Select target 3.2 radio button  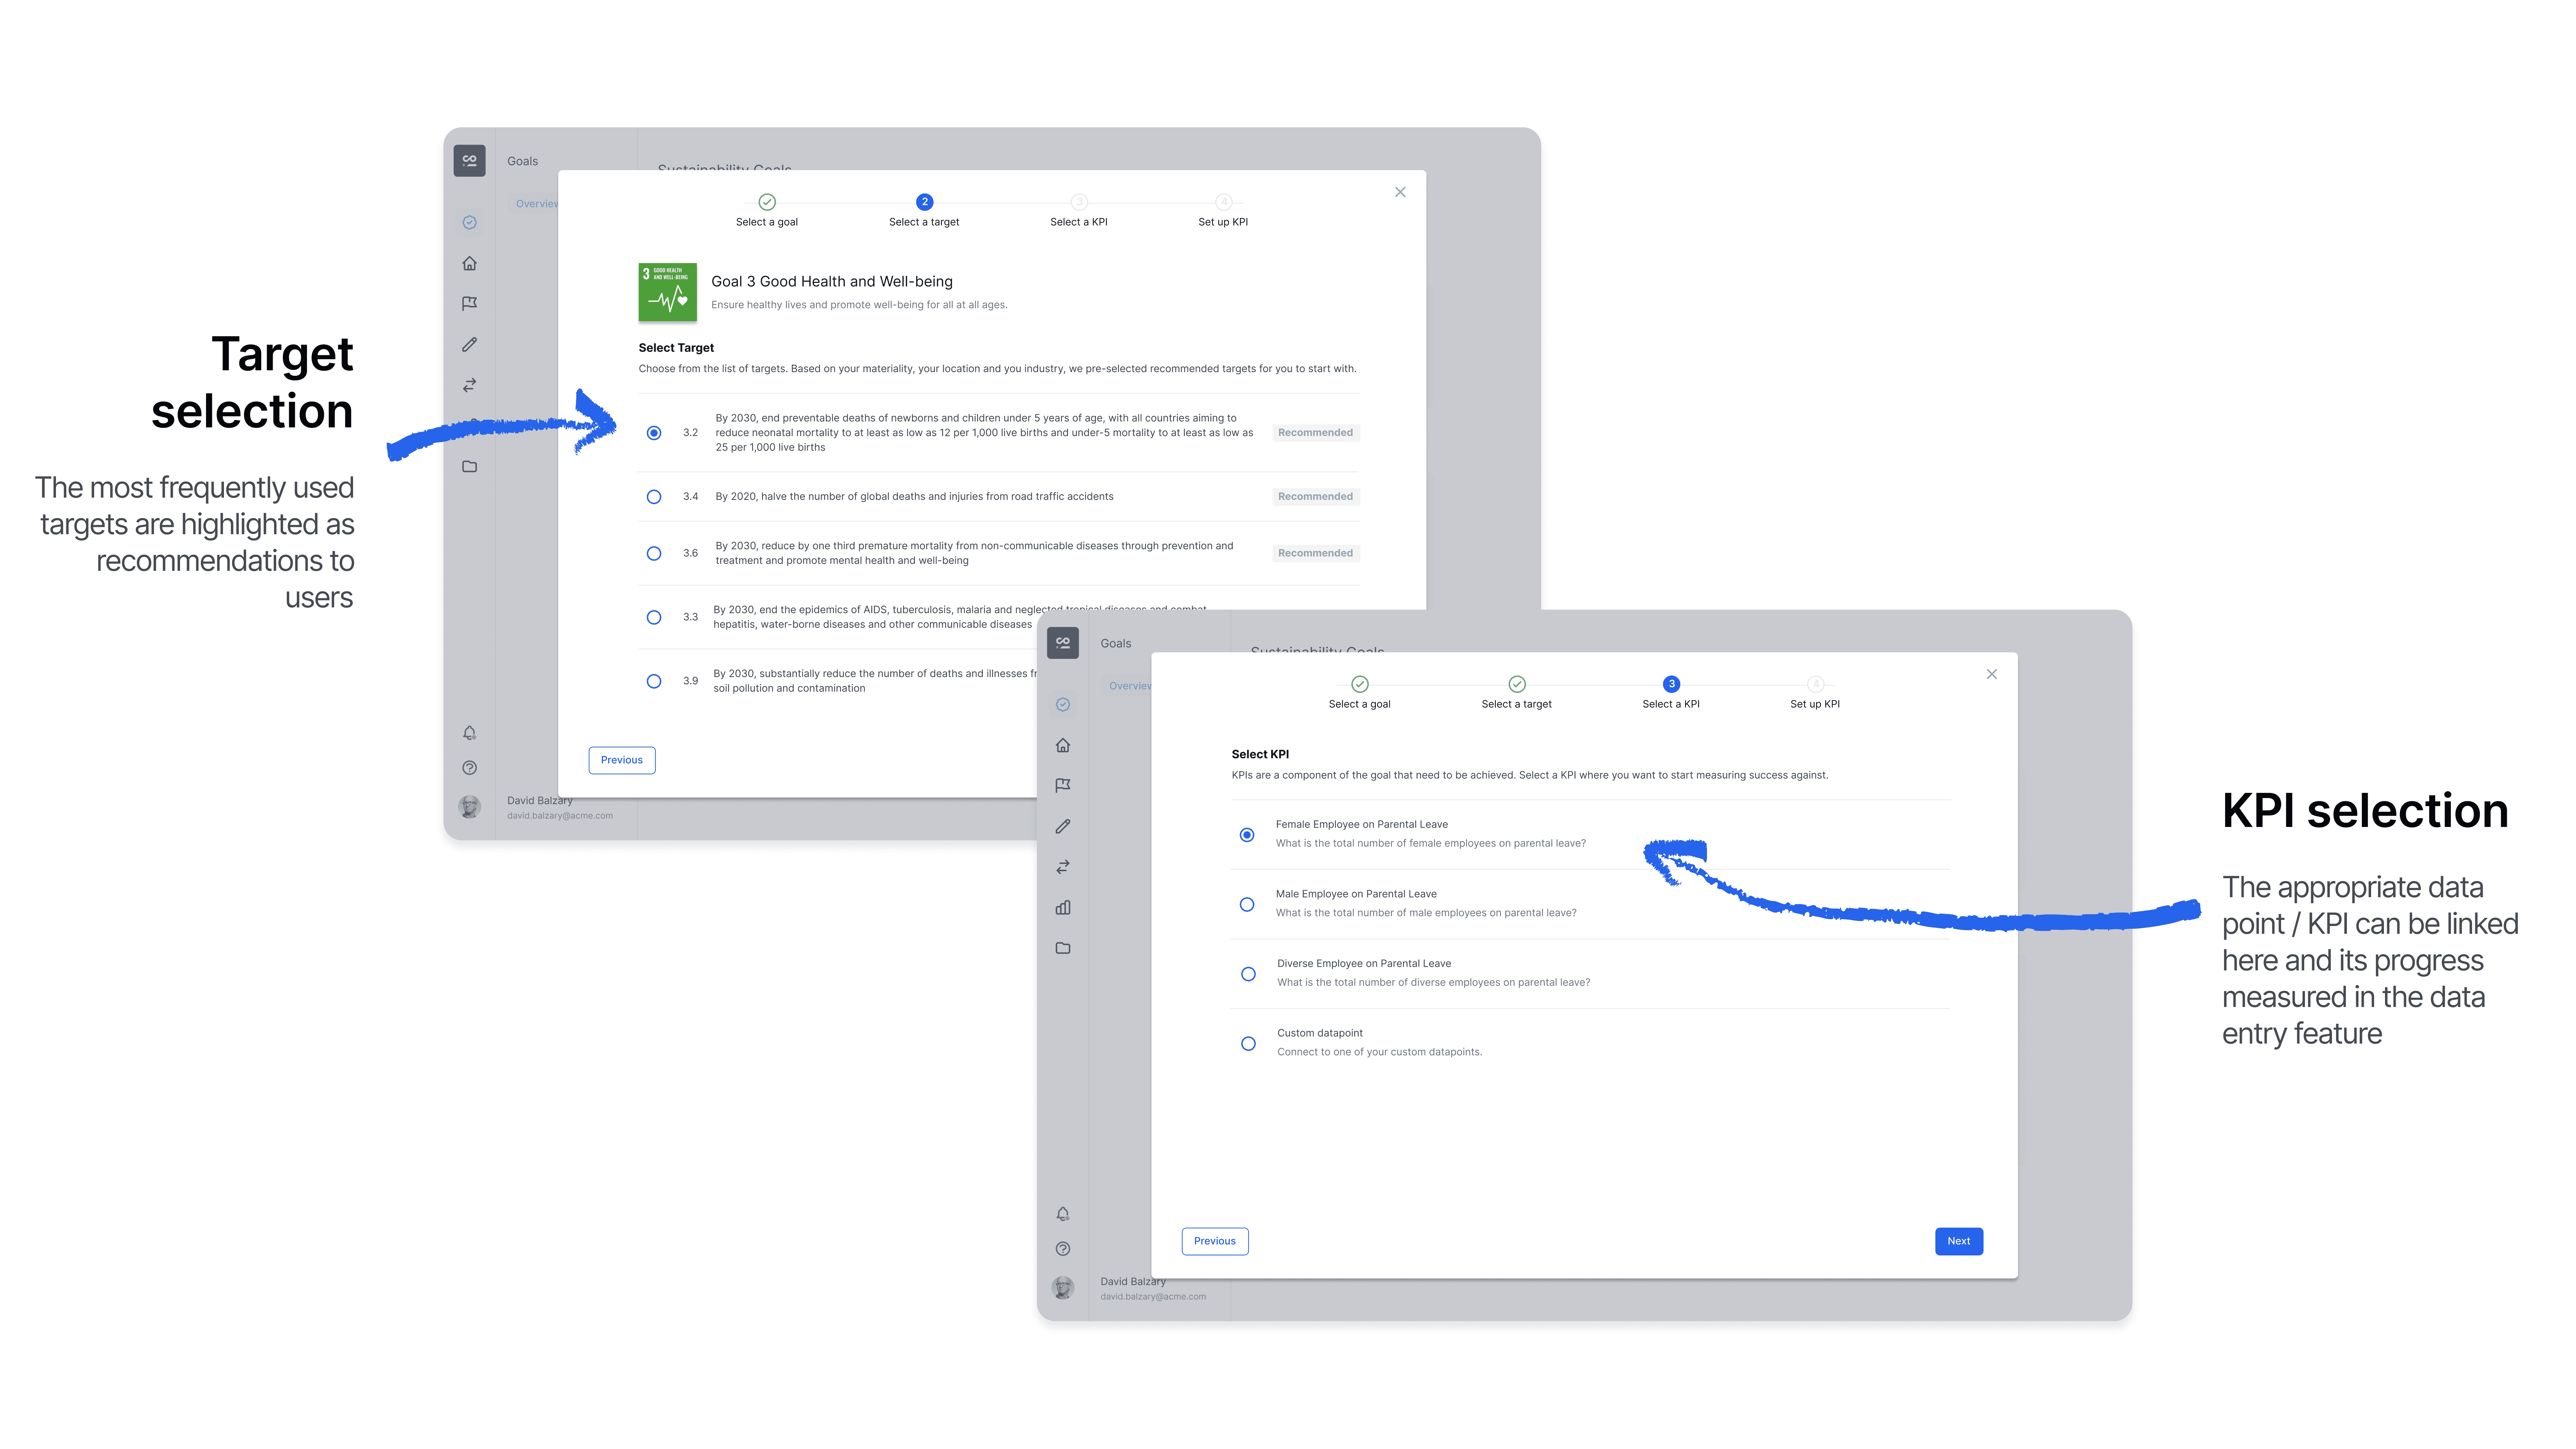point(654,433)
